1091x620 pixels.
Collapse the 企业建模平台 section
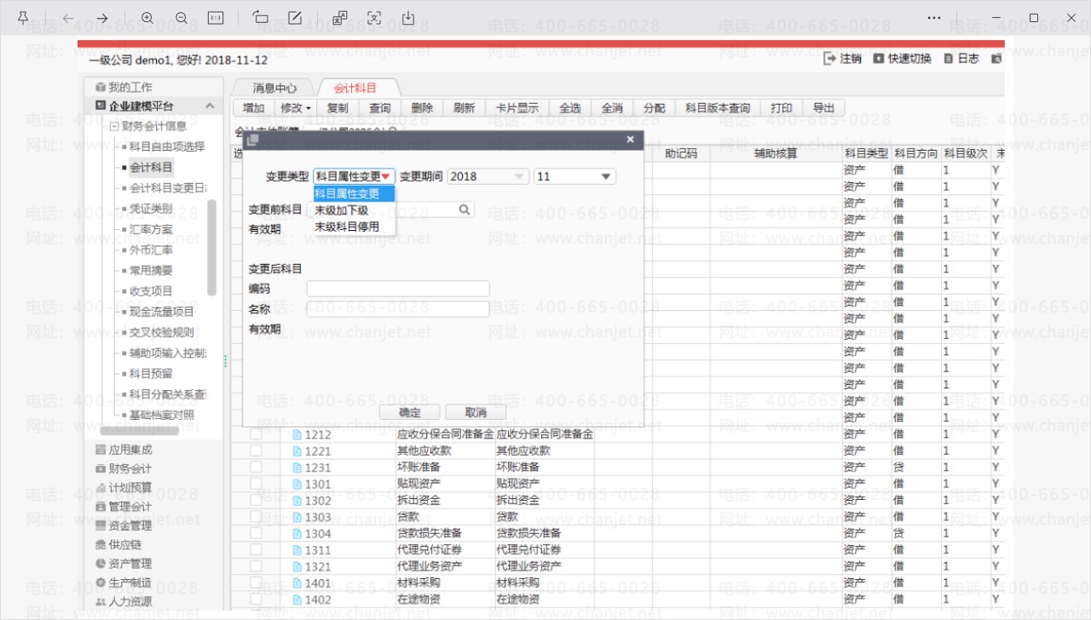tap(209, 106)
